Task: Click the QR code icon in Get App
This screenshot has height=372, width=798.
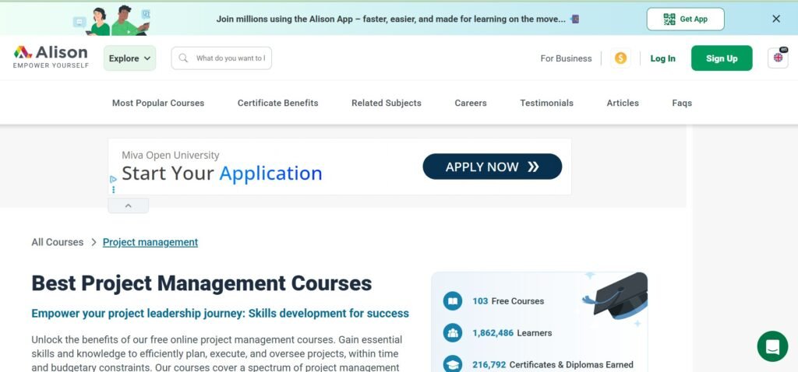Action: point(669,19)
